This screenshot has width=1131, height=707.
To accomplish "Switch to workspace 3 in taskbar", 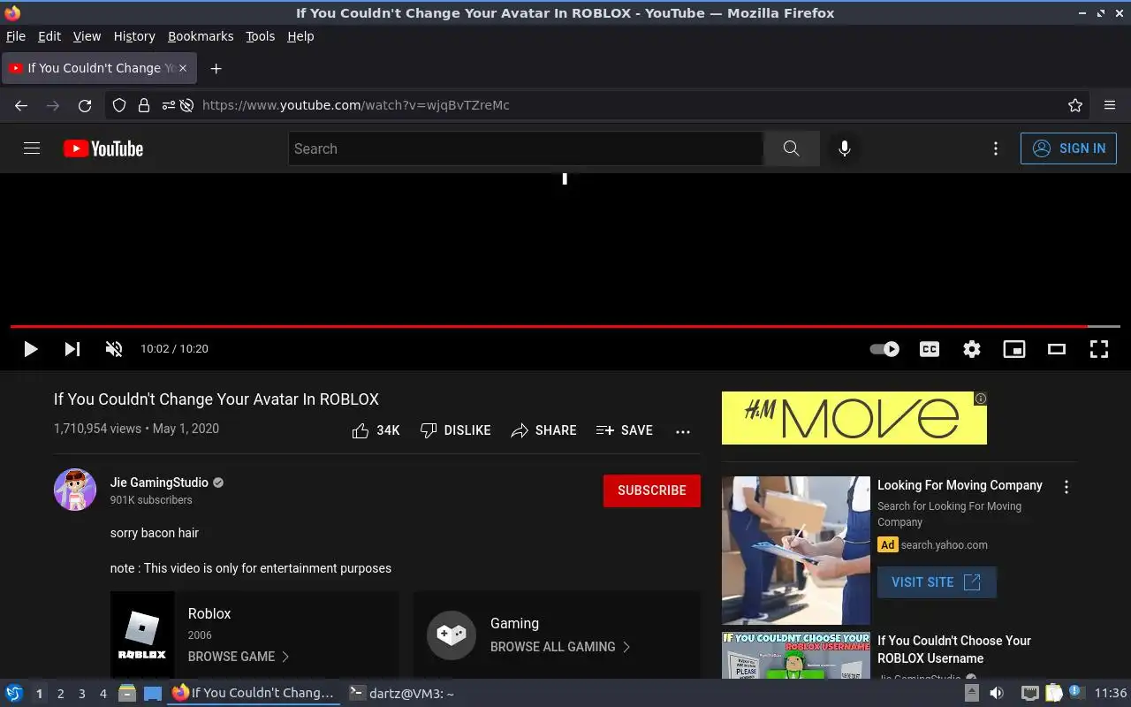I will click(81, 694).
